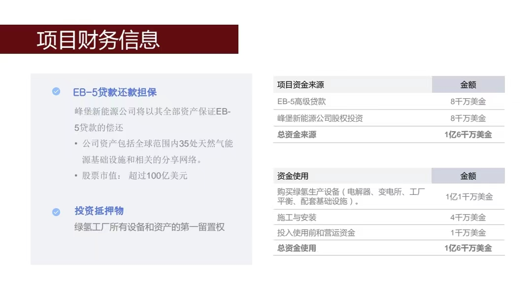Click the checkmark icon beside EB-5贷款还款担保
Viewport: 532px width, 300px height.
pyautogui.click(x=56, y=92)
